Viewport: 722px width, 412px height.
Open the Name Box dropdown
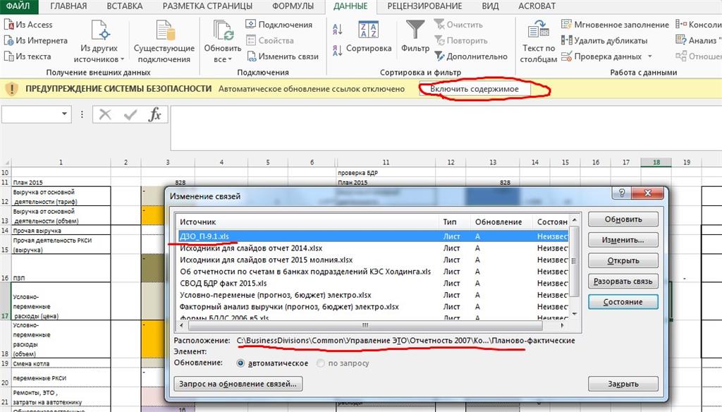(64, 114)
